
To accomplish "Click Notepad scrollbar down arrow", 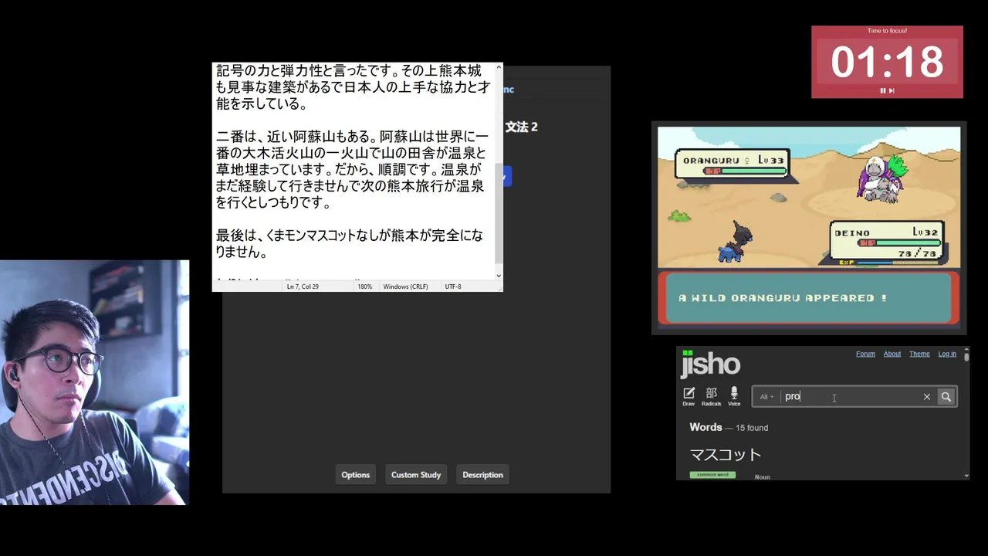I will (499, 275).
